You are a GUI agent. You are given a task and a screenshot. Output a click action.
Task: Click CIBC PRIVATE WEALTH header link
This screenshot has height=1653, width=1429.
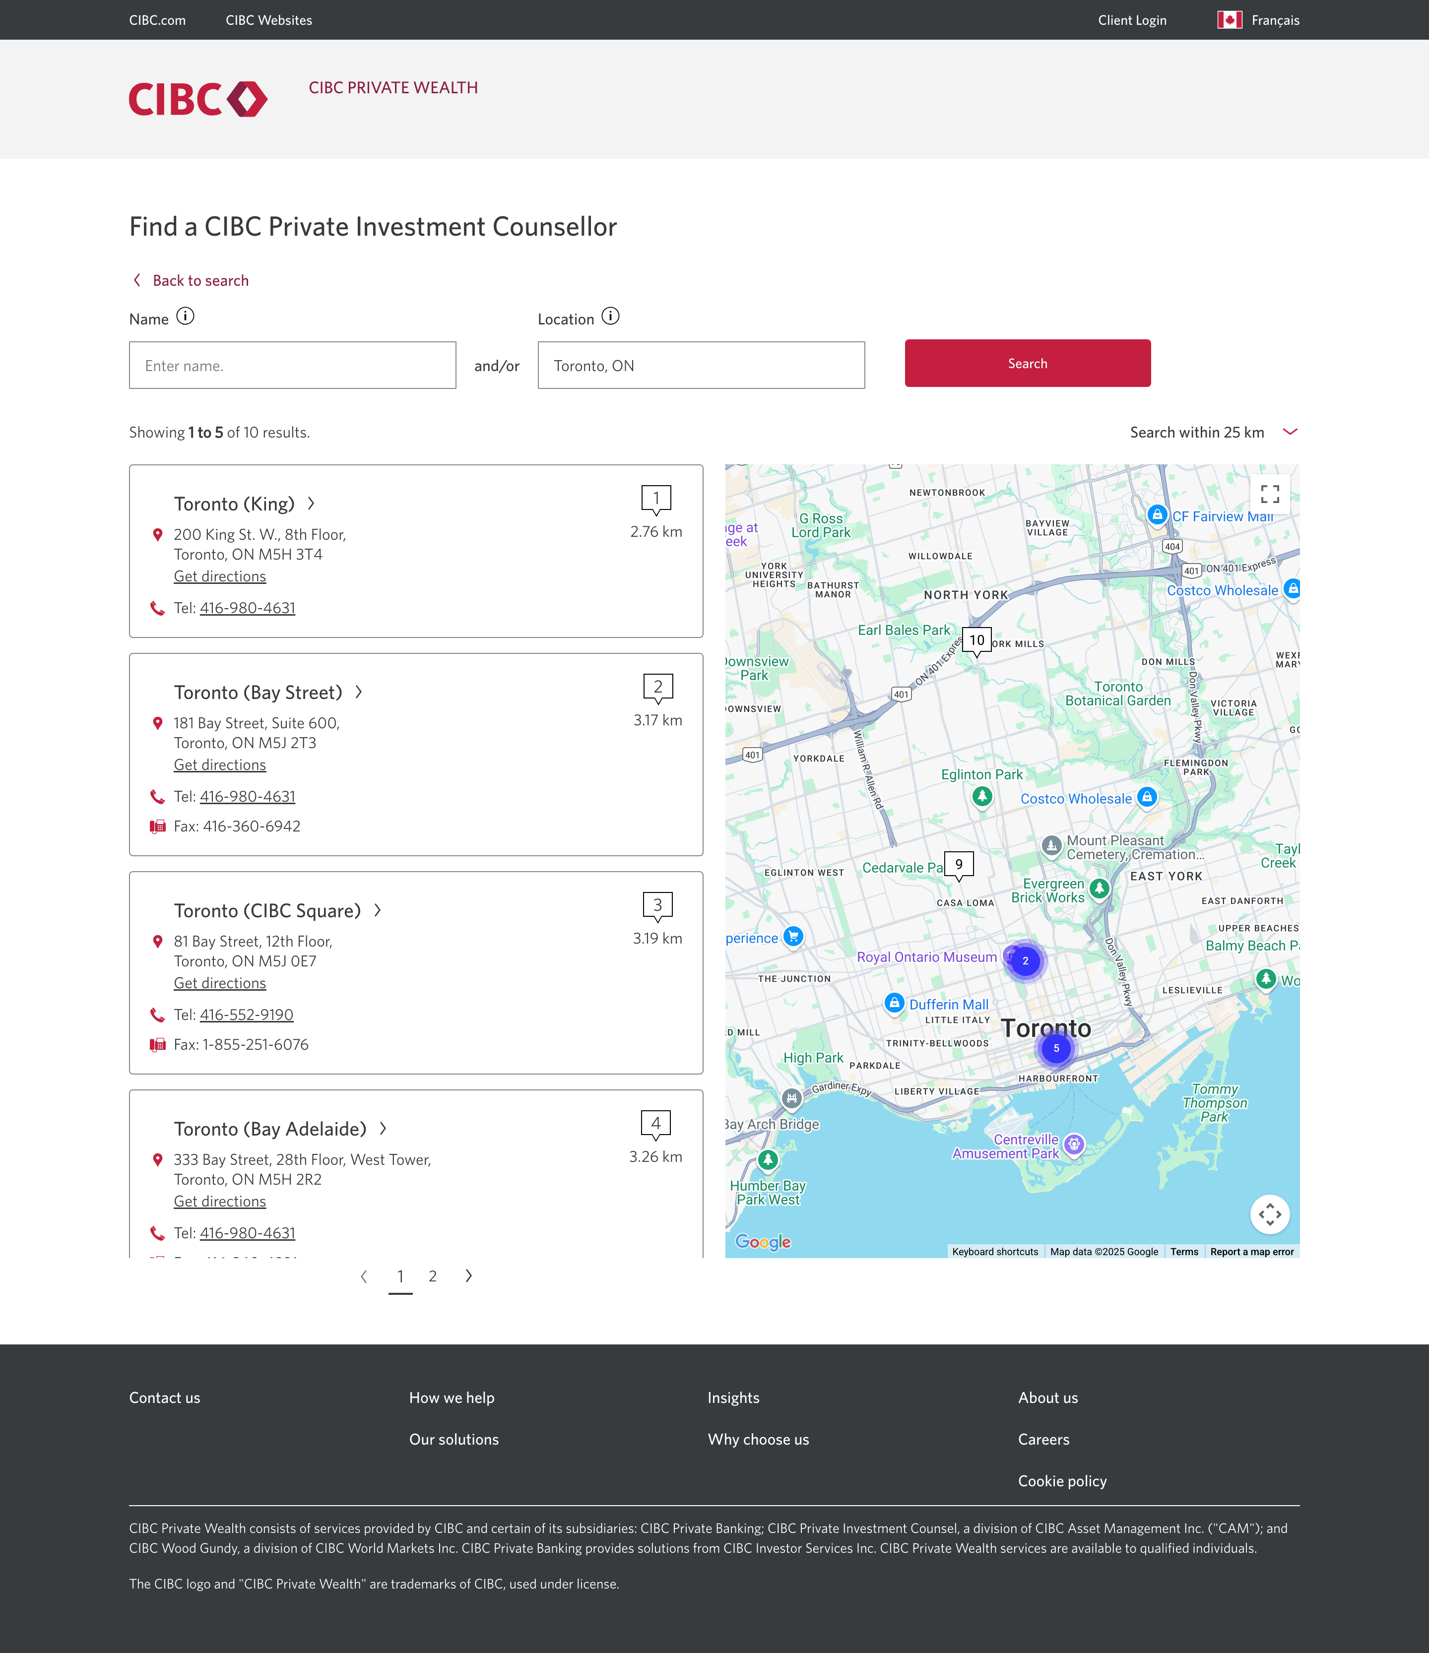tap(393, 88)
